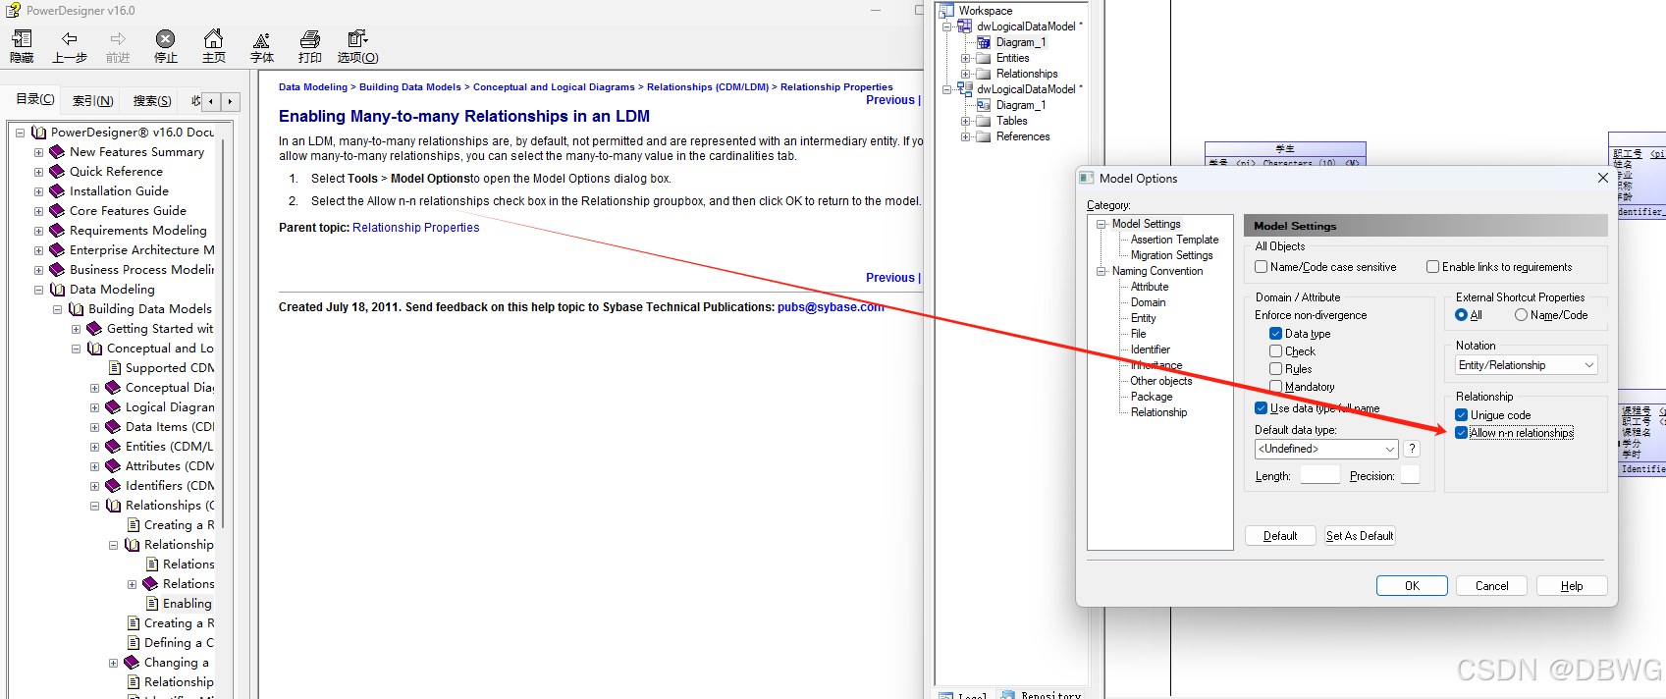Viewport: 1666px width, 699px height.
Task: Click the OK button
Action: point(1412,586)
